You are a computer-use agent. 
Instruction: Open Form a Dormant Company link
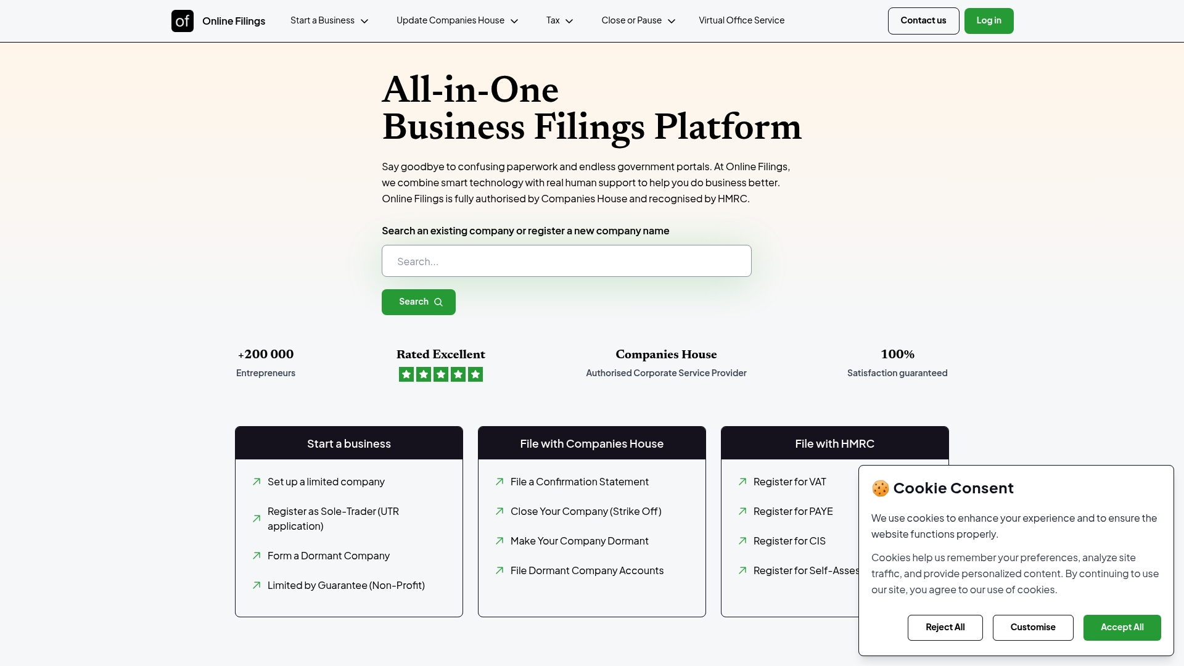[328, 556]
